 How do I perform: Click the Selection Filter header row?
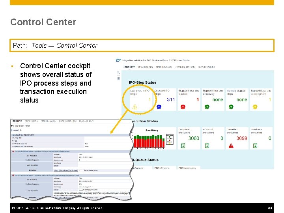tap(70, 135)
